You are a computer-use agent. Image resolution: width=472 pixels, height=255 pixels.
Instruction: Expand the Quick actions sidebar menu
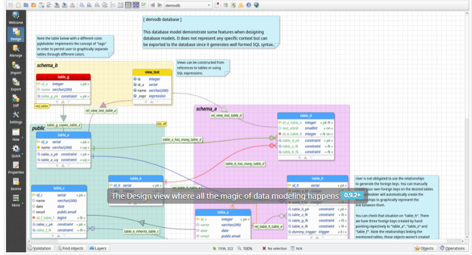tap(16, 151)
